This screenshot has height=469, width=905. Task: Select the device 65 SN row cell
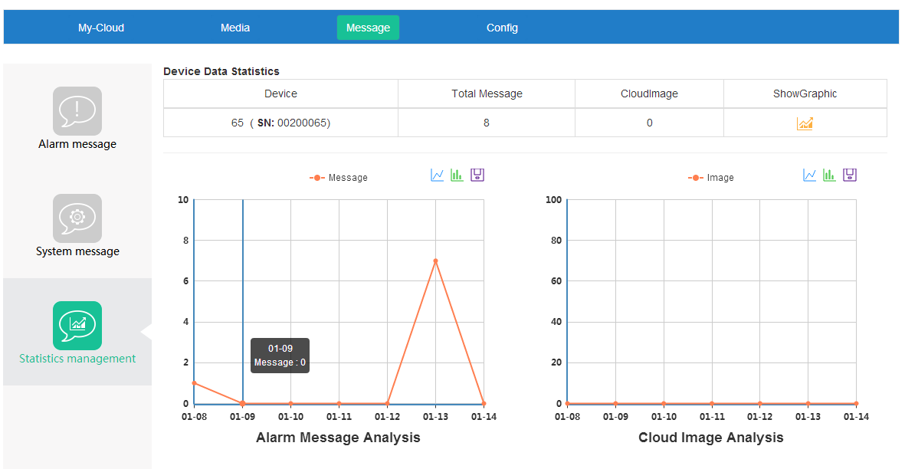point(280,123)
